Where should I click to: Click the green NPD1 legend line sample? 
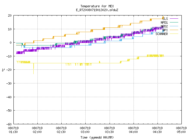pos(174,22)
